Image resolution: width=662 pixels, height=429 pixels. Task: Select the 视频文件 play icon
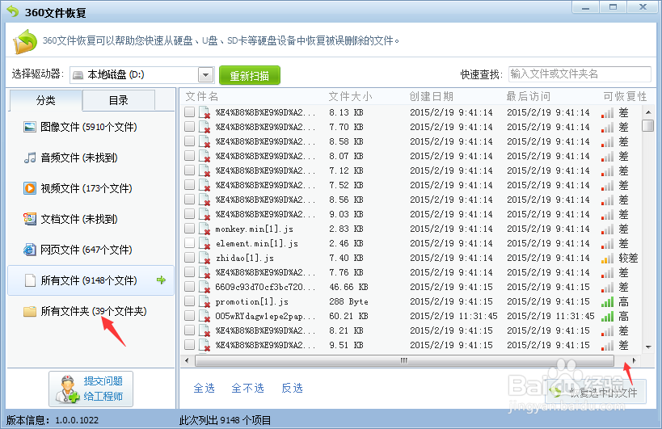pyautogui.click(x=30, y=188)
